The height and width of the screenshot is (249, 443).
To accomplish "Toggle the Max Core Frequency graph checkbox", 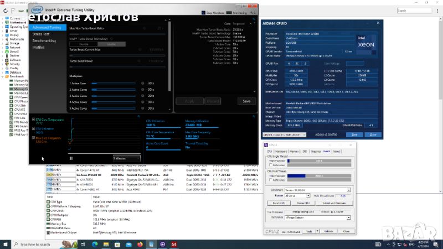I will 33,138.
